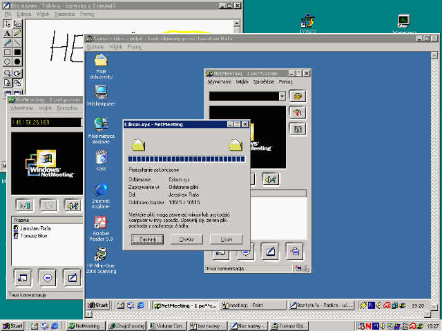The height and width of the screenshot is (331, 442).
Task: Click up arrow of Tablica vertical scrollbar
Action: click(x=237, y=23)
